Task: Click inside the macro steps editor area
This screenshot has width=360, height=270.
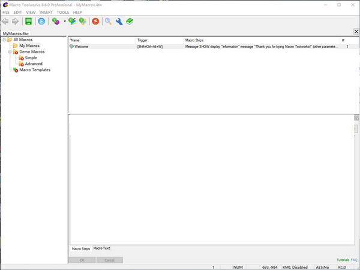Action: pos(212,190)
